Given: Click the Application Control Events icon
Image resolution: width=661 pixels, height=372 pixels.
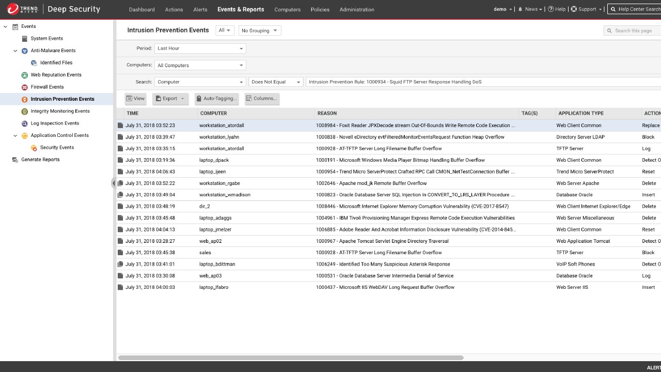Looking at the screenshot, I should click(25, 136).
